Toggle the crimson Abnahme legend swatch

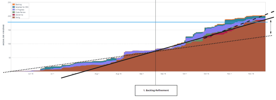(13, 15)
